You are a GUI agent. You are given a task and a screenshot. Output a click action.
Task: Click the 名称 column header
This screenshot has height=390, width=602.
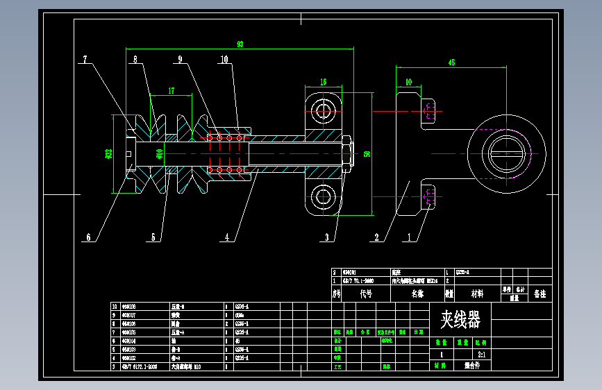[x=417, y=294]
